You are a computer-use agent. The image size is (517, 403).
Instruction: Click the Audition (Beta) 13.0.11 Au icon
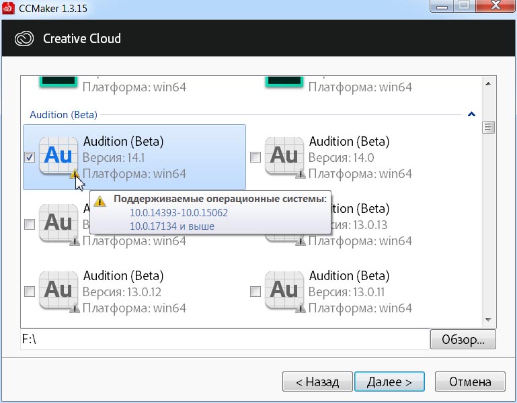284,289
